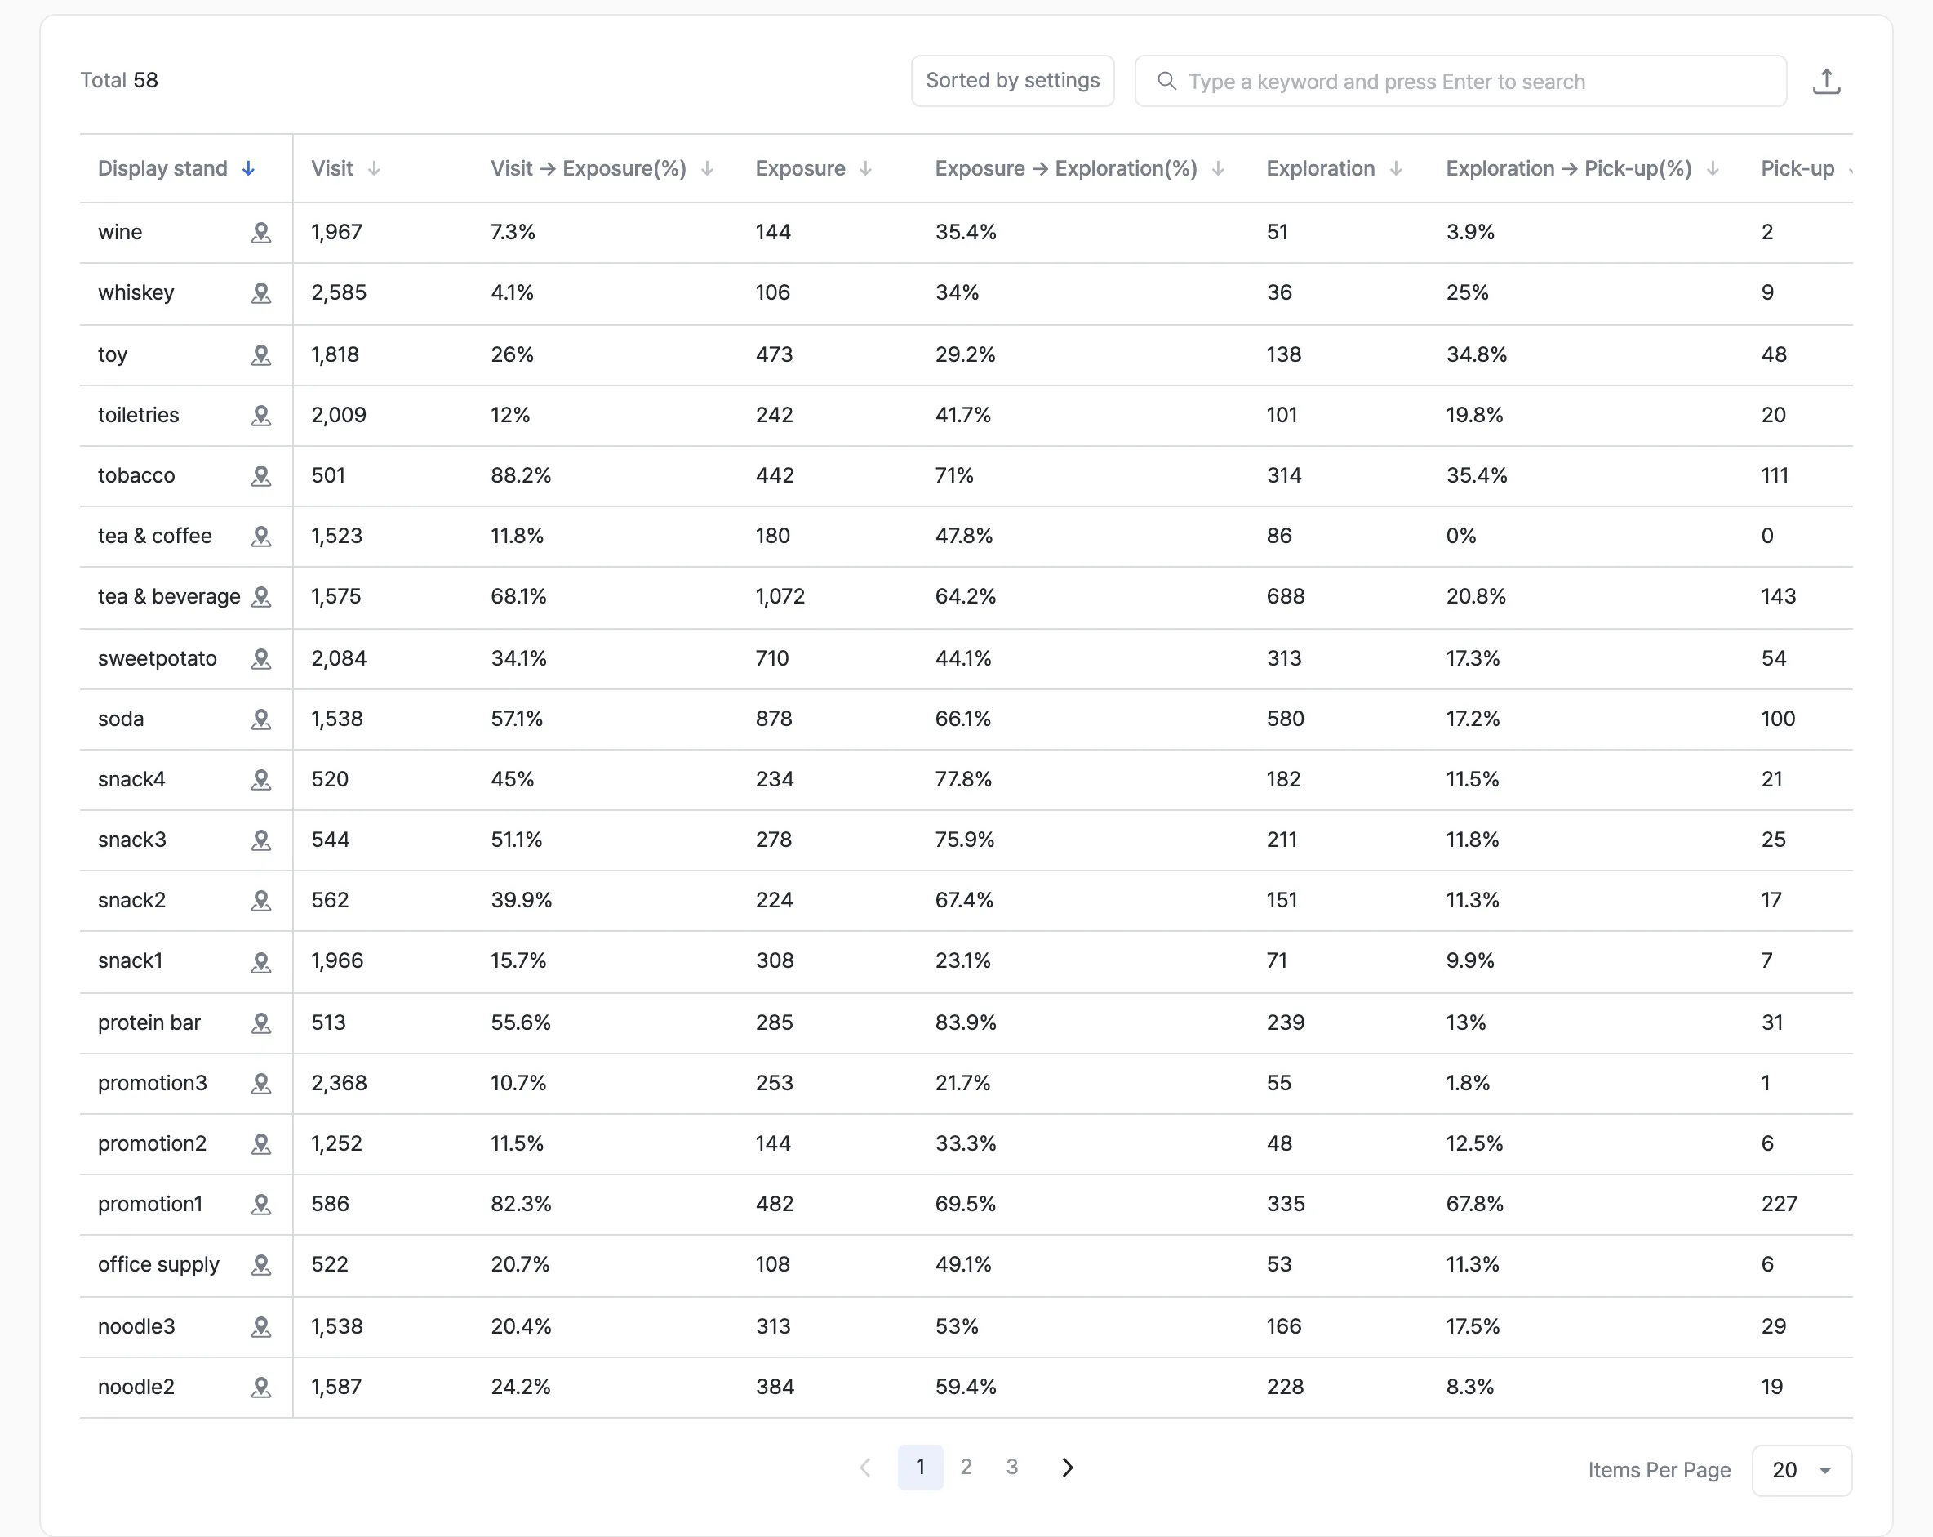
Task: Click the person-location icon in whiskey row
Action: pos(261,293)
